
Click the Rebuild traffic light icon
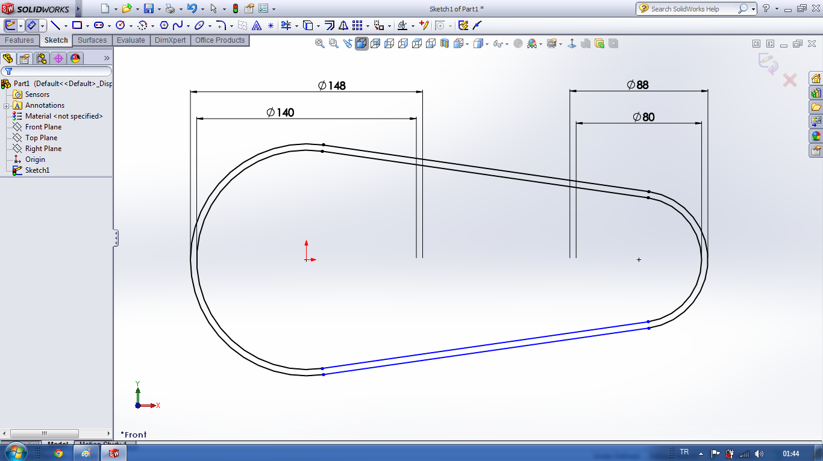(x=235, y=8)
